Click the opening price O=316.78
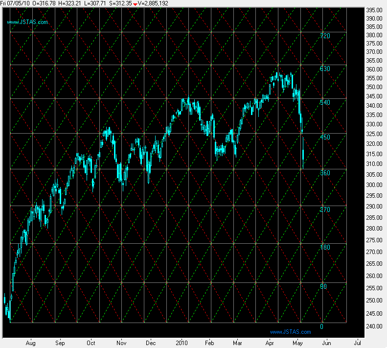 tap(45, 3)
